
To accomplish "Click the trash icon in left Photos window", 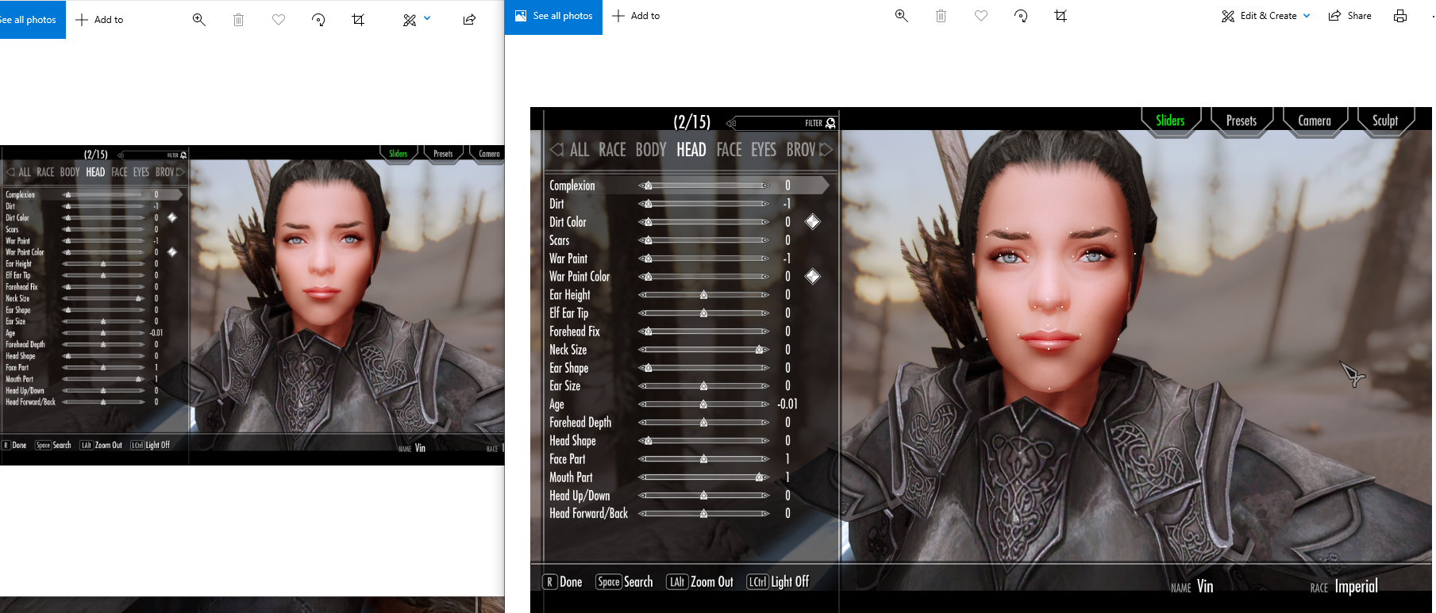I will coord(238,20).
